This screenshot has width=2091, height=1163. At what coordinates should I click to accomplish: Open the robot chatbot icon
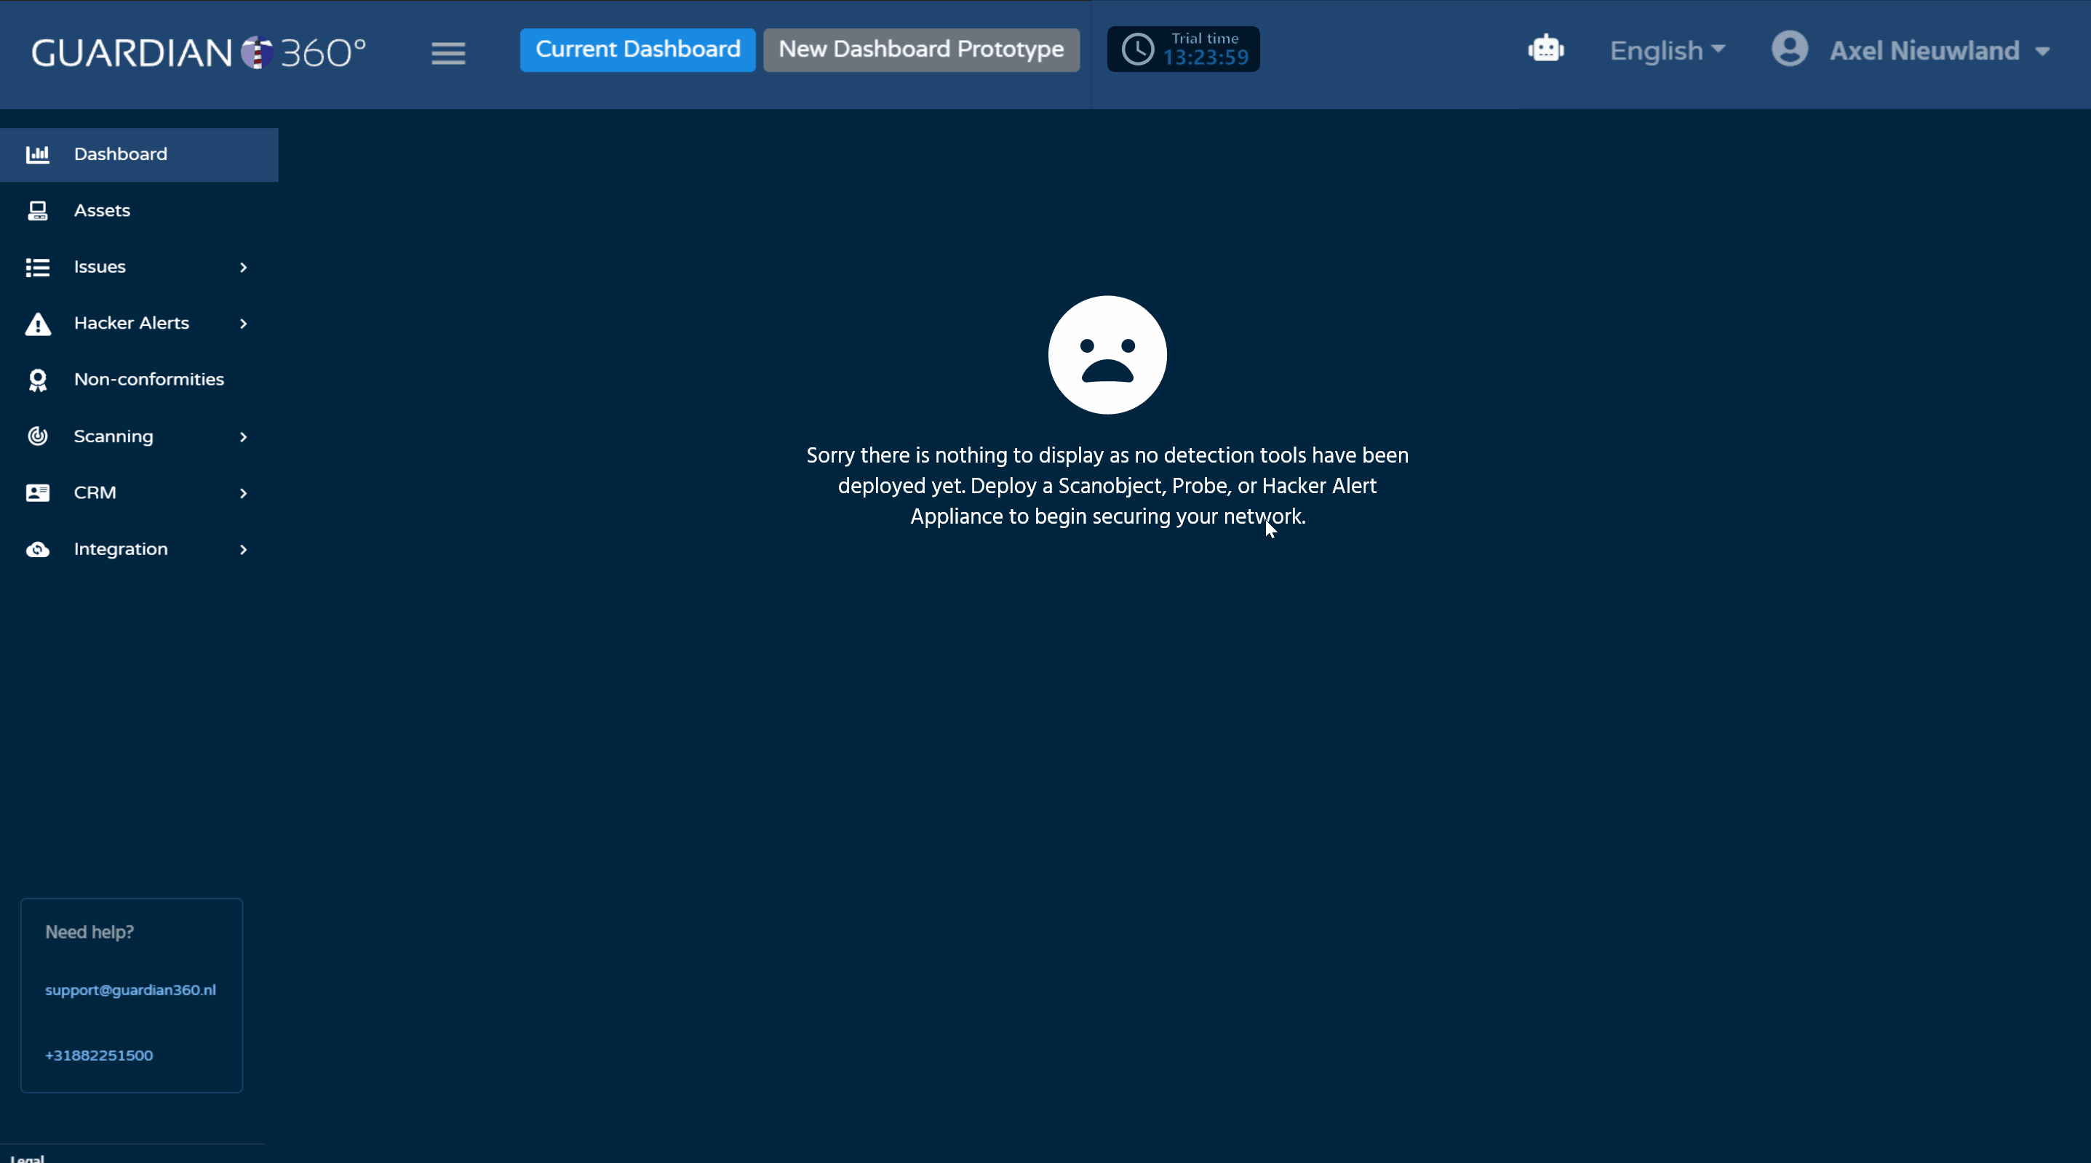click(x=1545, y=49)
